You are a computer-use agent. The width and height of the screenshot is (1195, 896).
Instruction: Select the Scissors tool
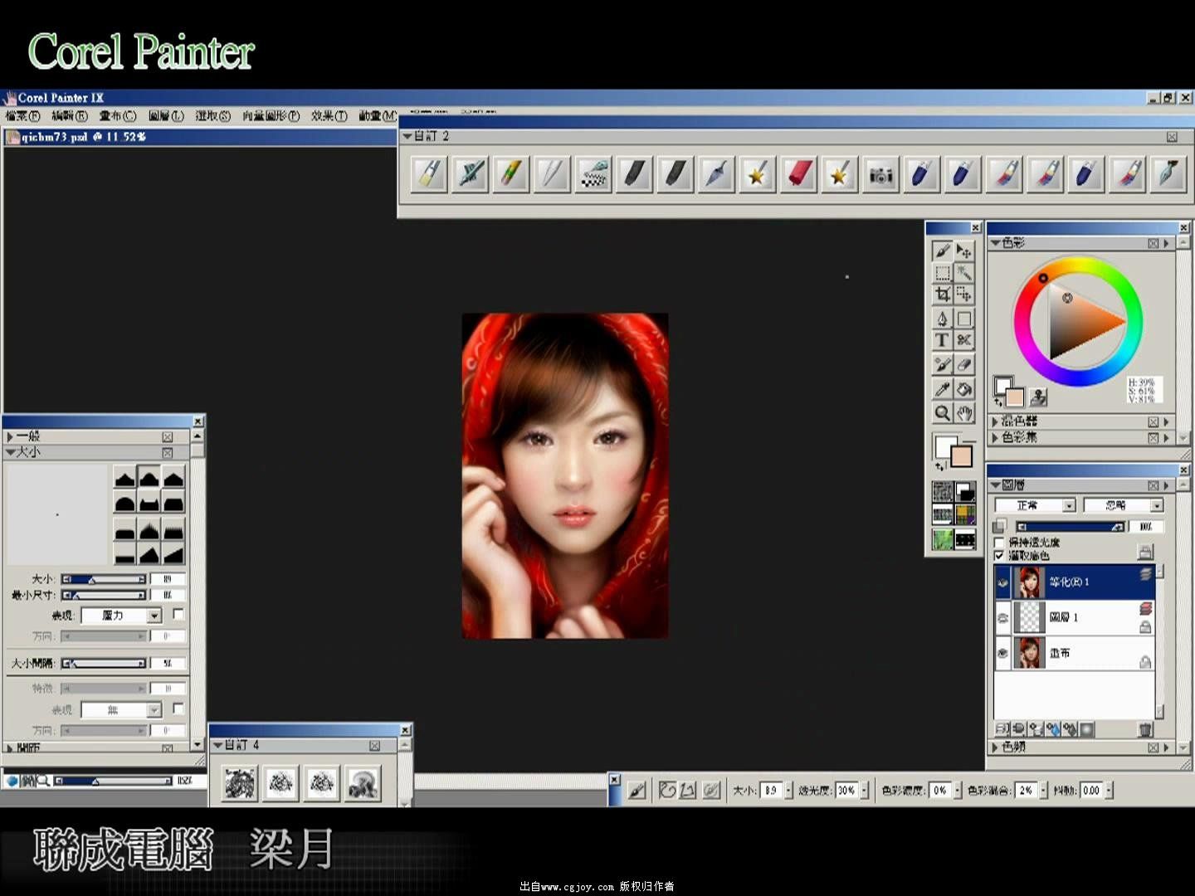964,340
